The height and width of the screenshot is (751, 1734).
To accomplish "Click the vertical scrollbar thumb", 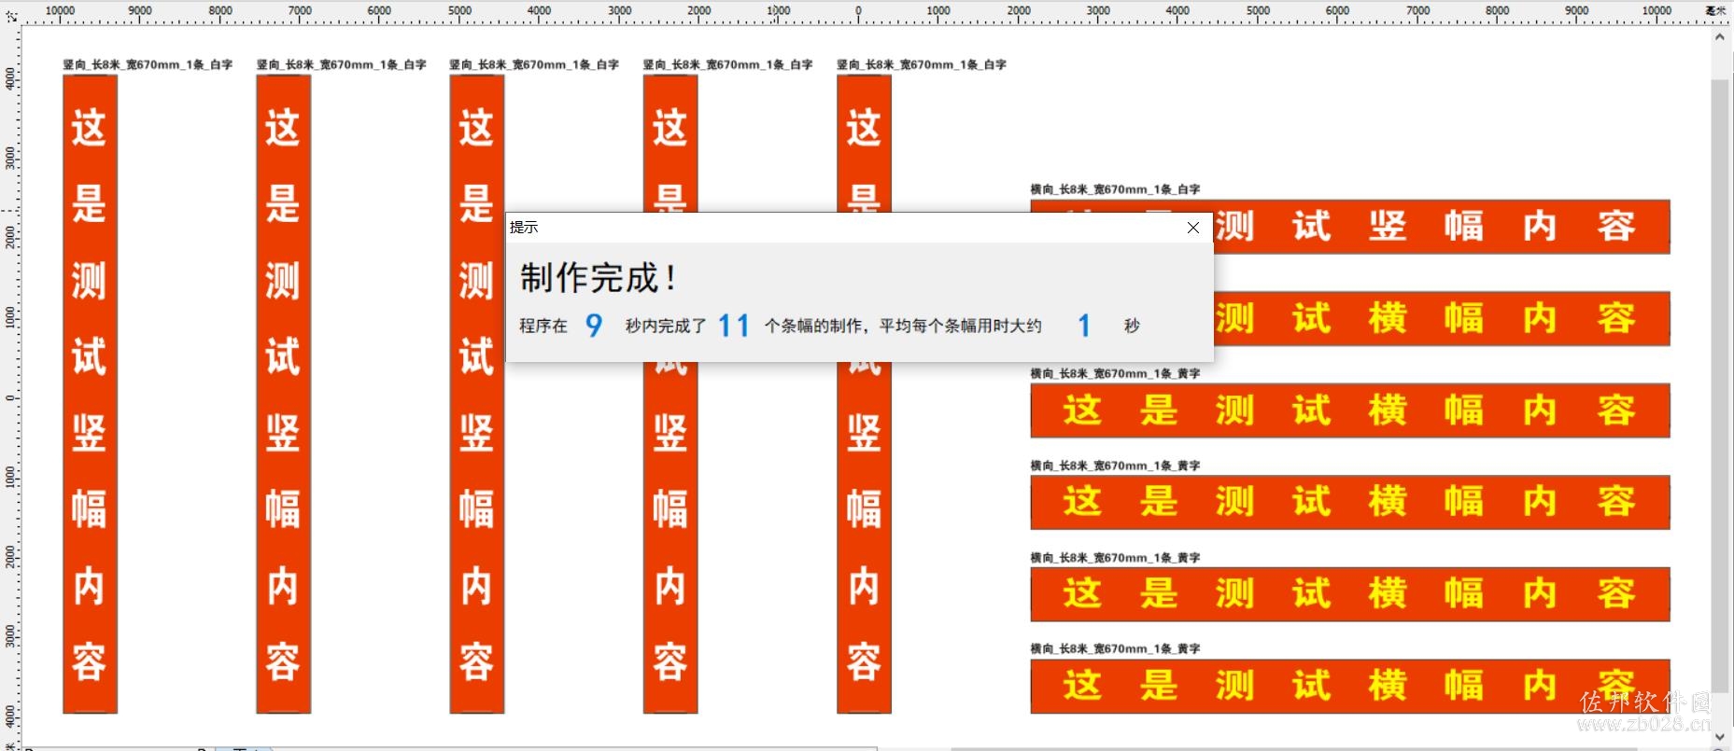I will [1720, 387].
